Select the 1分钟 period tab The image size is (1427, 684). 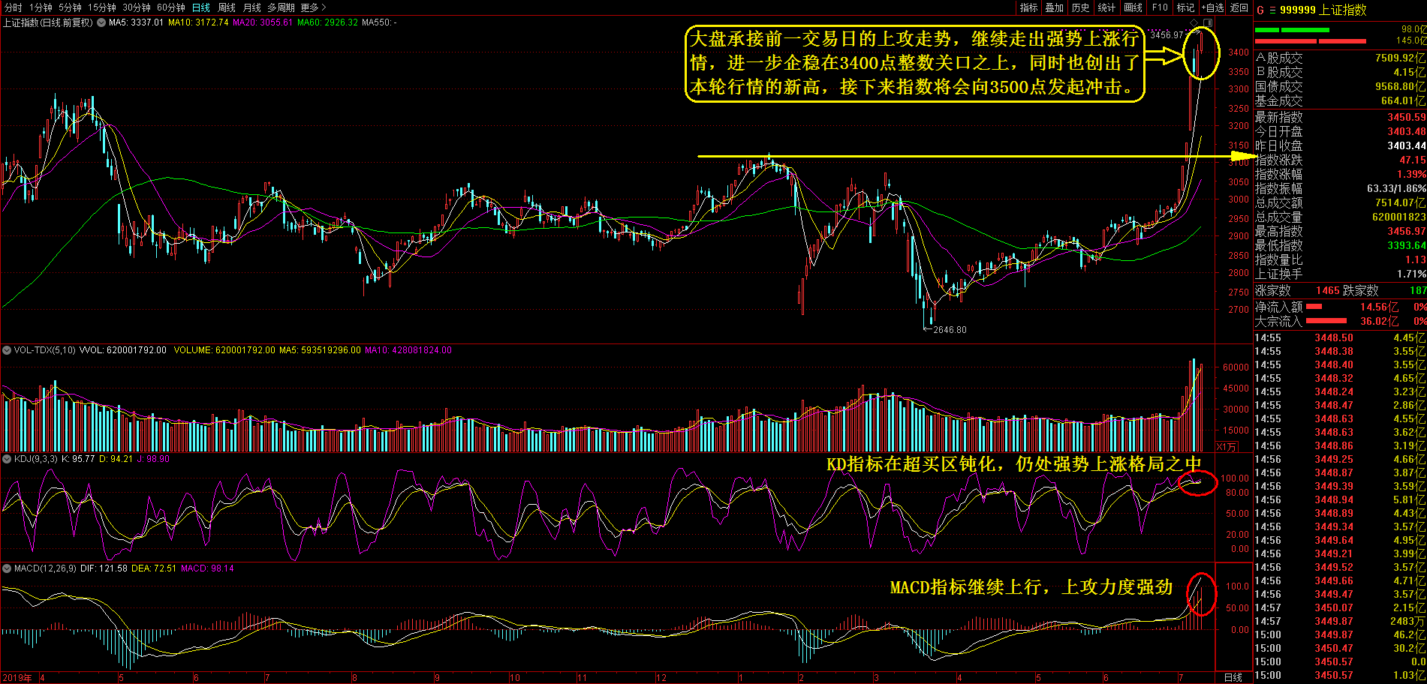pos(41,7)
